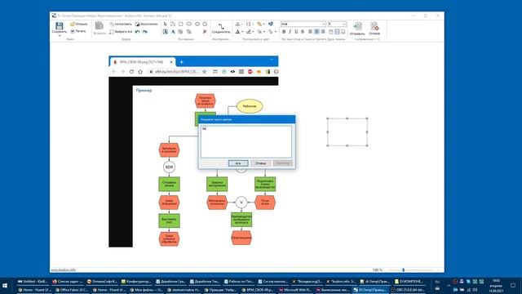Switch to BPM_CBOK-09 taskbar window
The width and height of the screenshot is (522, 294).
(258, 290)
